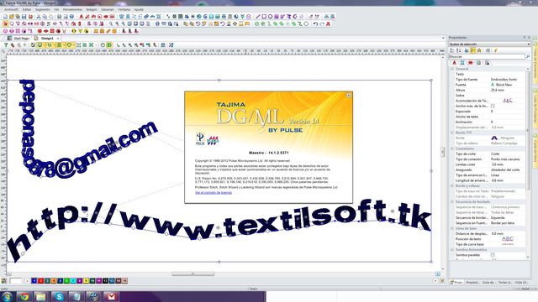Viewport: 538px width, 302px height.
Task: Click the yellow star icon in Propiedades
Action: 479,50
